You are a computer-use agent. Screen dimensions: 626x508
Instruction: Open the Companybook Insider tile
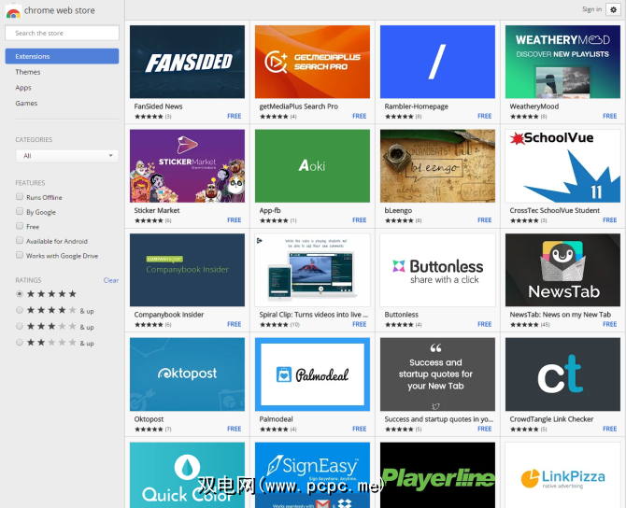[x=187, y=270]
